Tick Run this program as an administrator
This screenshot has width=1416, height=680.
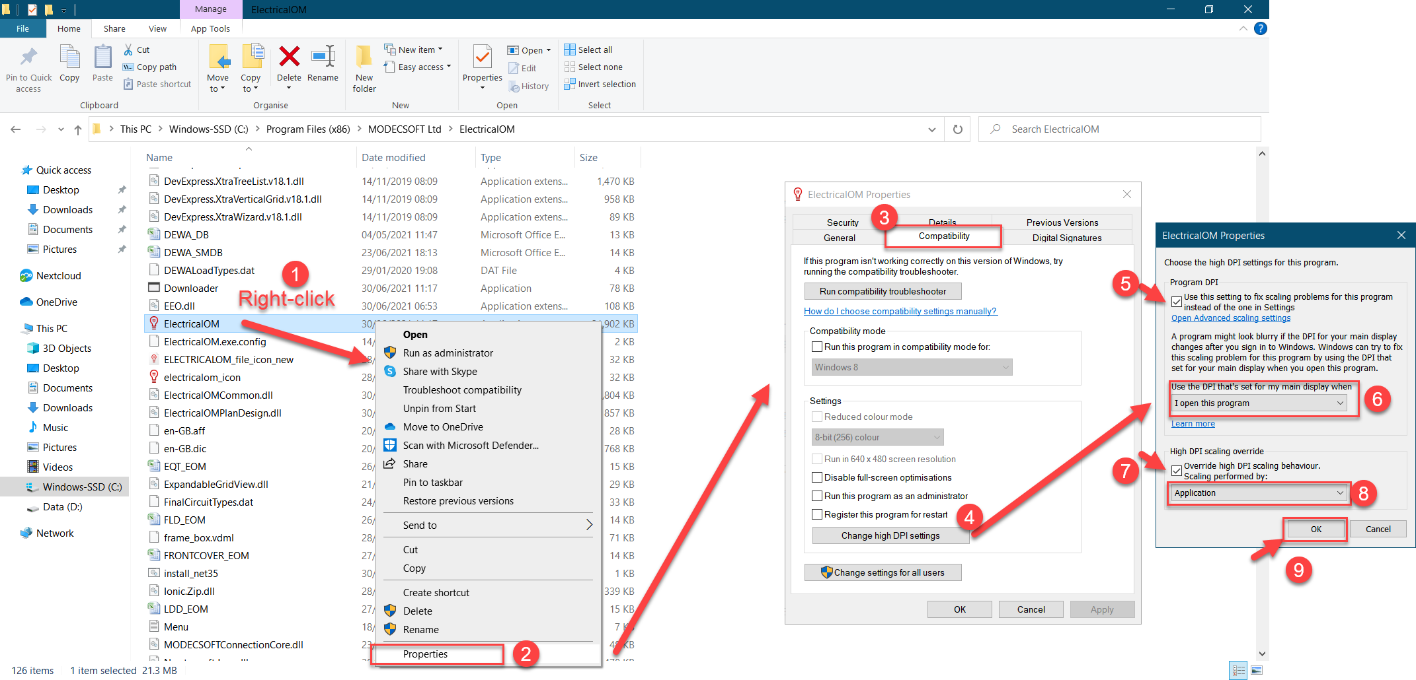click(817, 496)
